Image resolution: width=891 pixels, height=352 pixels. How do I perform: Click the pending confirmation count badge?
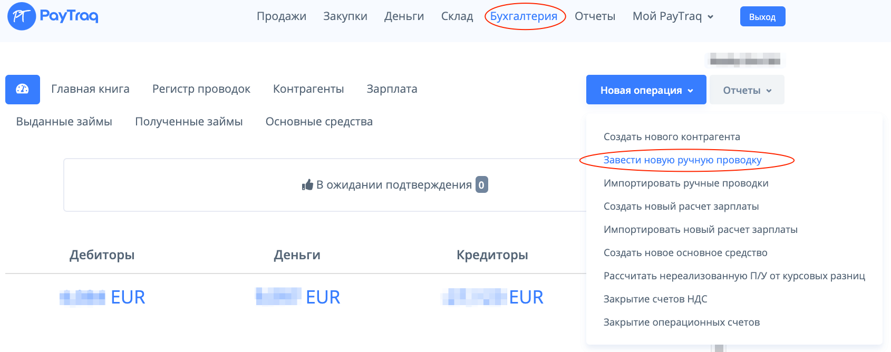481,185
